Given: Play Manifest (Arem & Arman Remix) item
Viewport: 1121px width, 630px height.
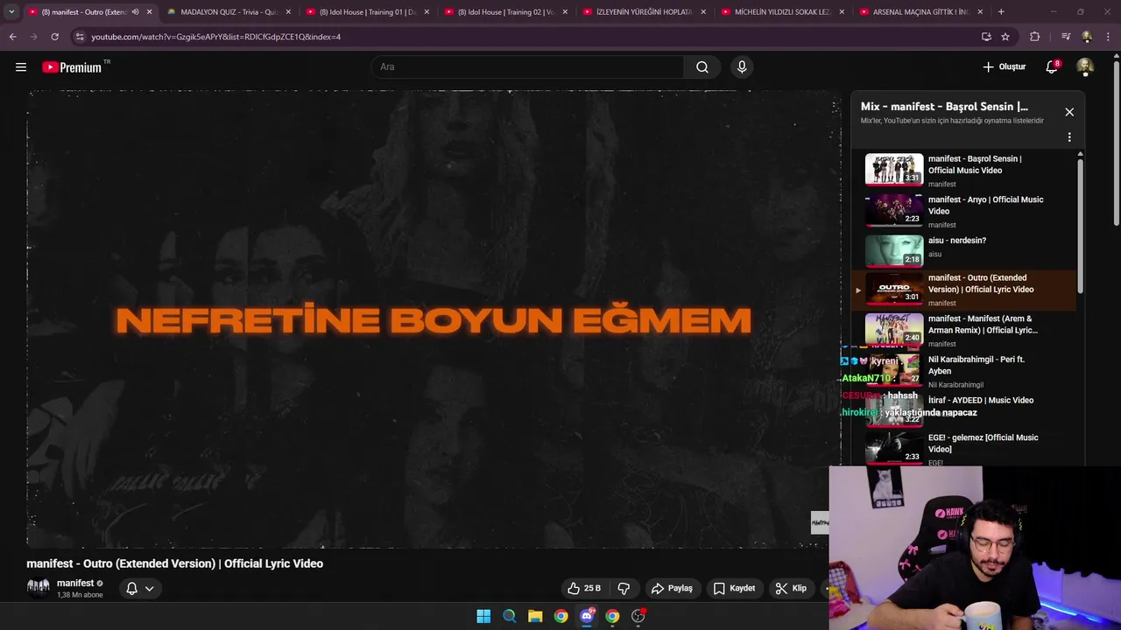Looking at the screenshot, I should click(x=963, y=331).
